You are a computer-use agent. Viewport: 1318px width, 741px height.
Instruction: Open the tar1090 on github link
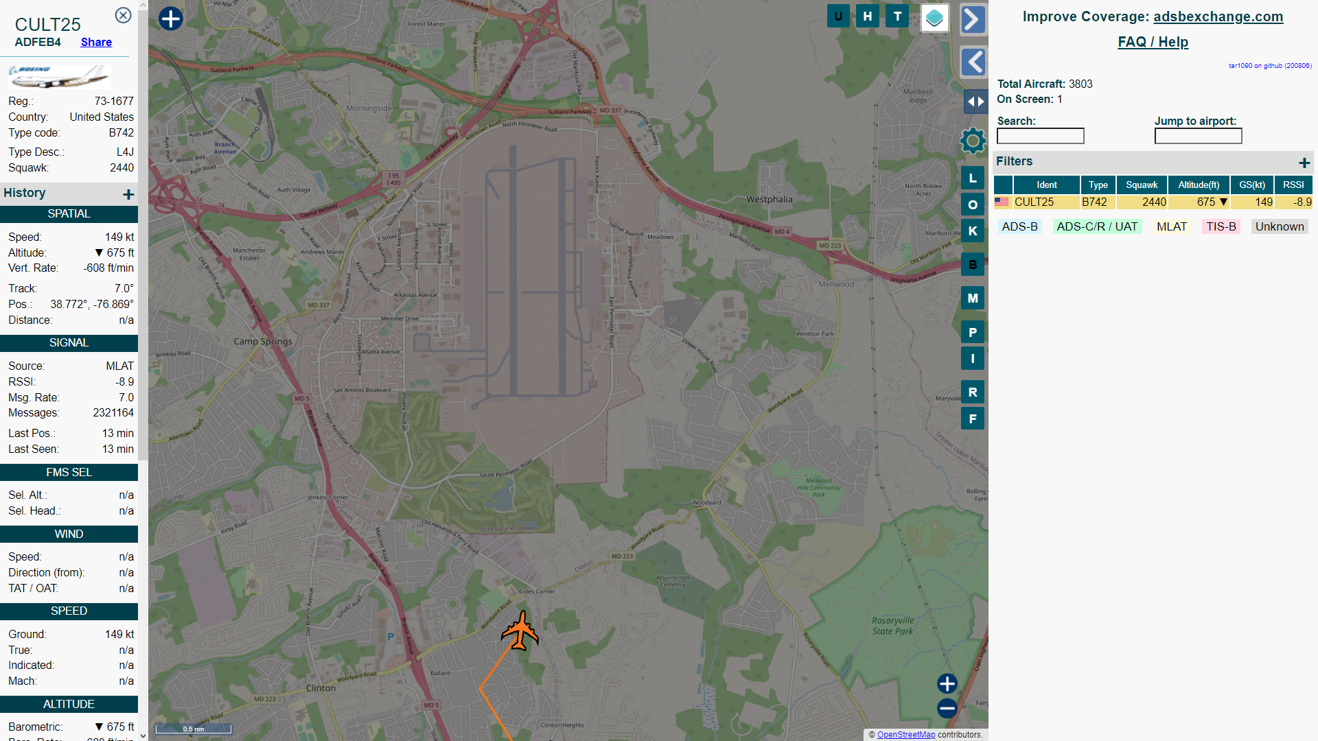pos(1270,66)
